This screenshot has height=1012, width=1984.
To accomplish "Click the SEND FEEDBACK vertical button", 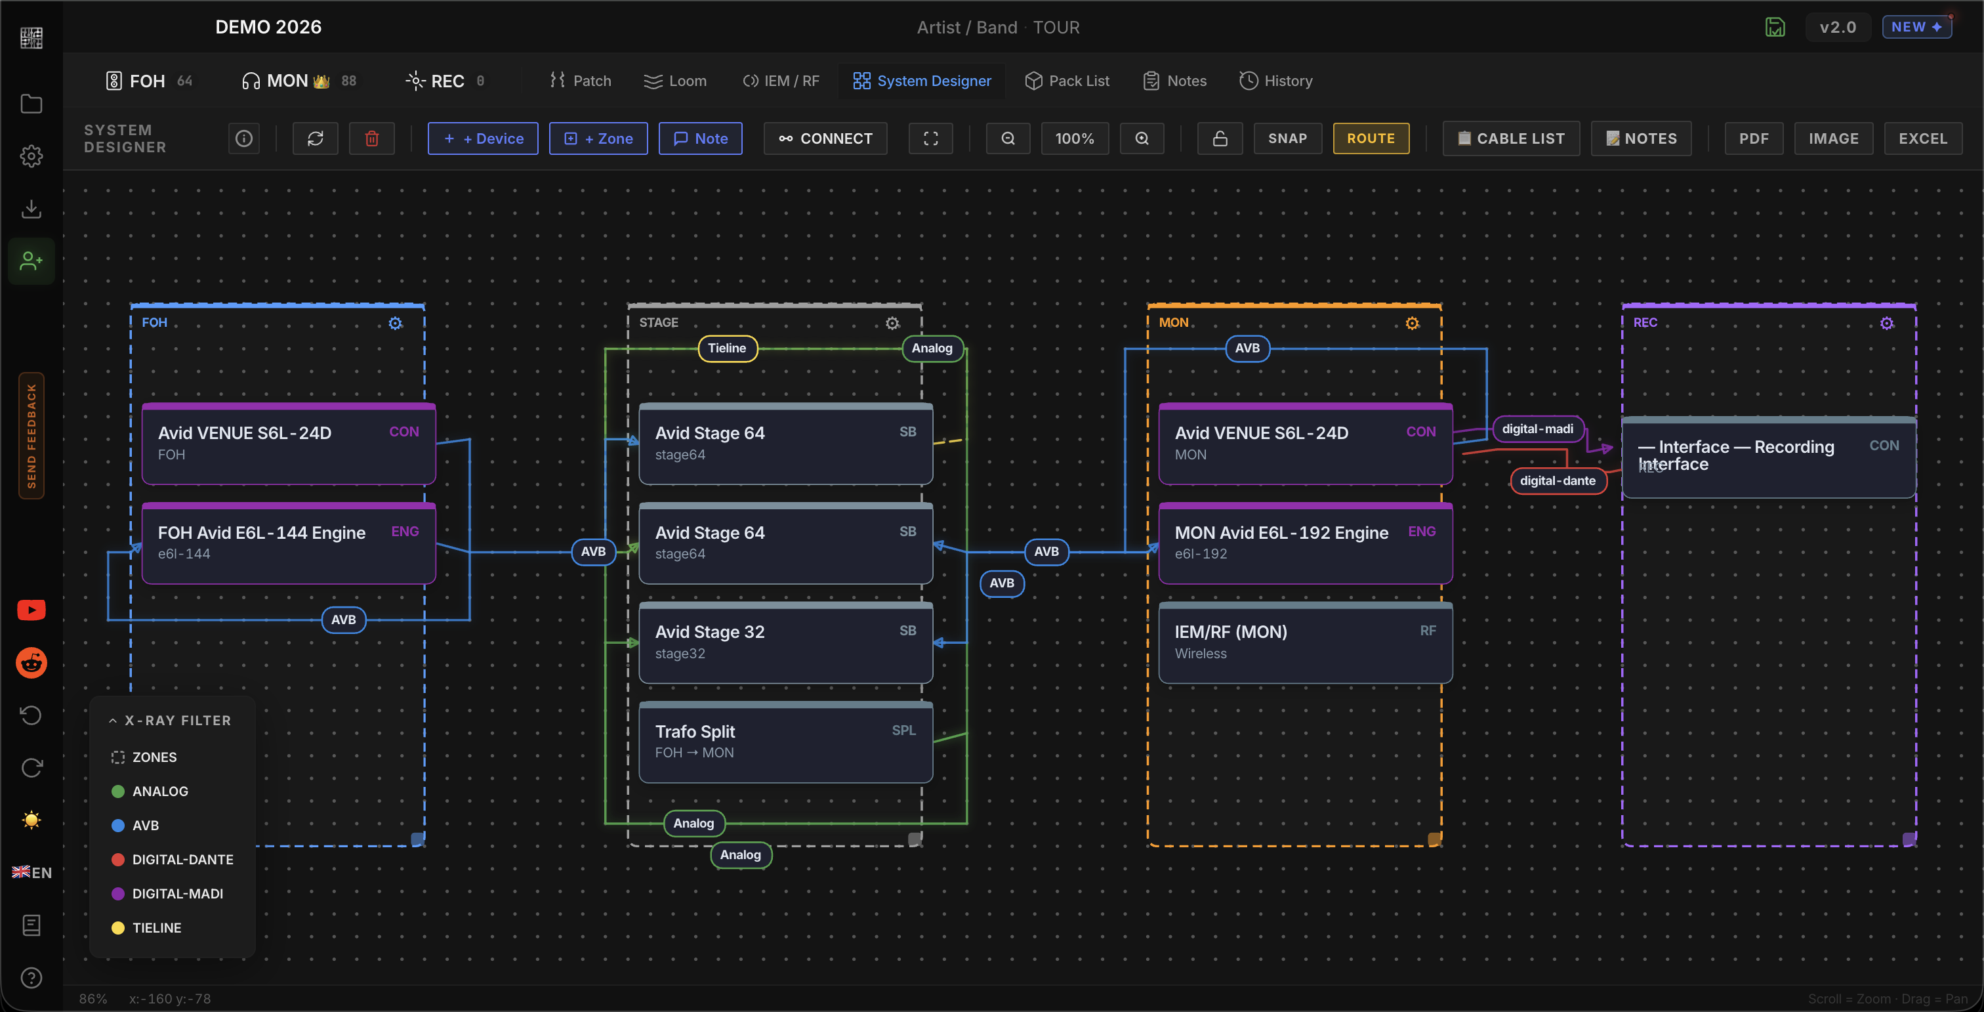I will click(x=31, y=436).
